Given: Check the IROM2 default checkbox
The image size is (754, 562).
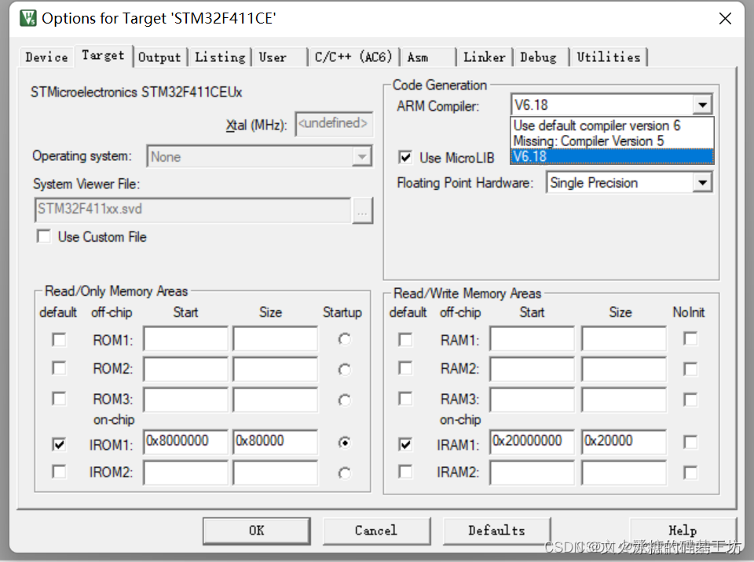Looking at the screenshot, I should tap(59, 472).
